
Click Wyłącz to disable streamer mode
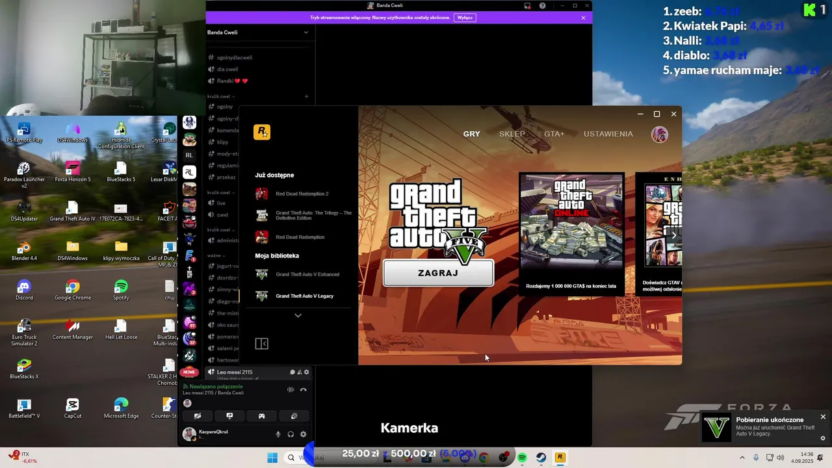point(465,18)
